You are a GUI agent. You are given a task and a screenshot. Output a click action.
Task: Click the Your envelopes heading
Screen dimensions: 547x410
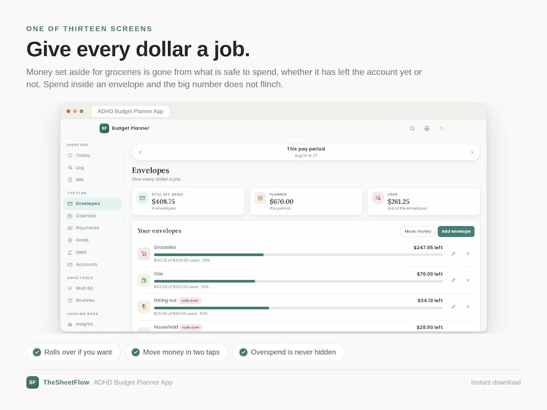click(159, 230)
